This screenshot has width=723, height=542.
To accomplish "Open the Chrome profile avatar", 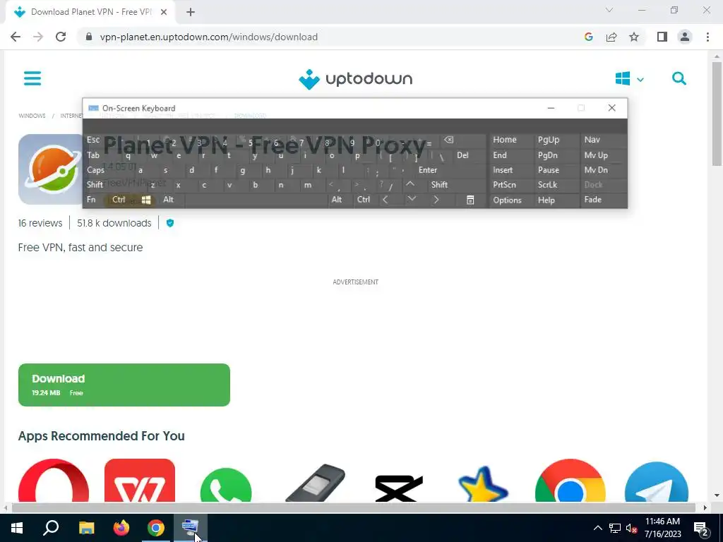I will pos(685,37).
